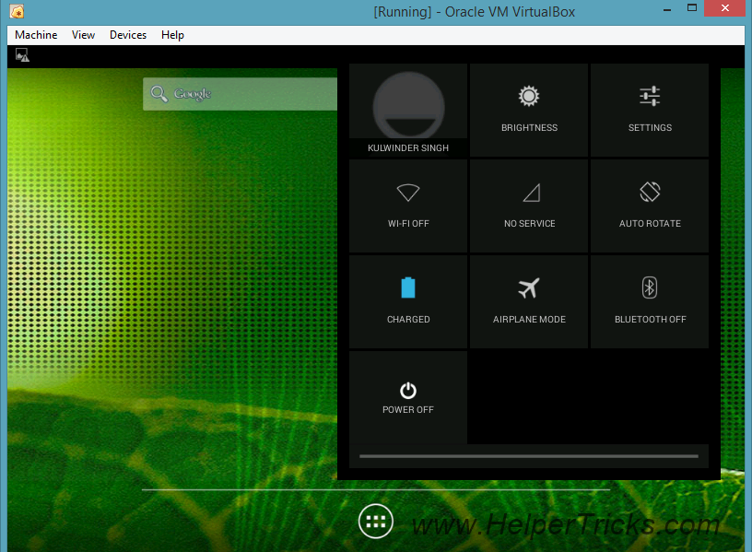This screenshot has height=552, width=752.
Task: Click the 'POWER OFF' label text
Action: (x=408, y=409)
